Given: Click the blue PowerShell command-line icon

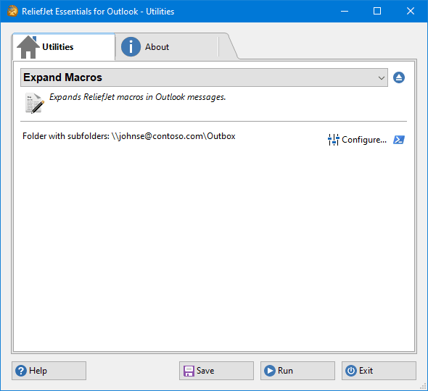Looking at the screenshot, I should pos(399,140).
